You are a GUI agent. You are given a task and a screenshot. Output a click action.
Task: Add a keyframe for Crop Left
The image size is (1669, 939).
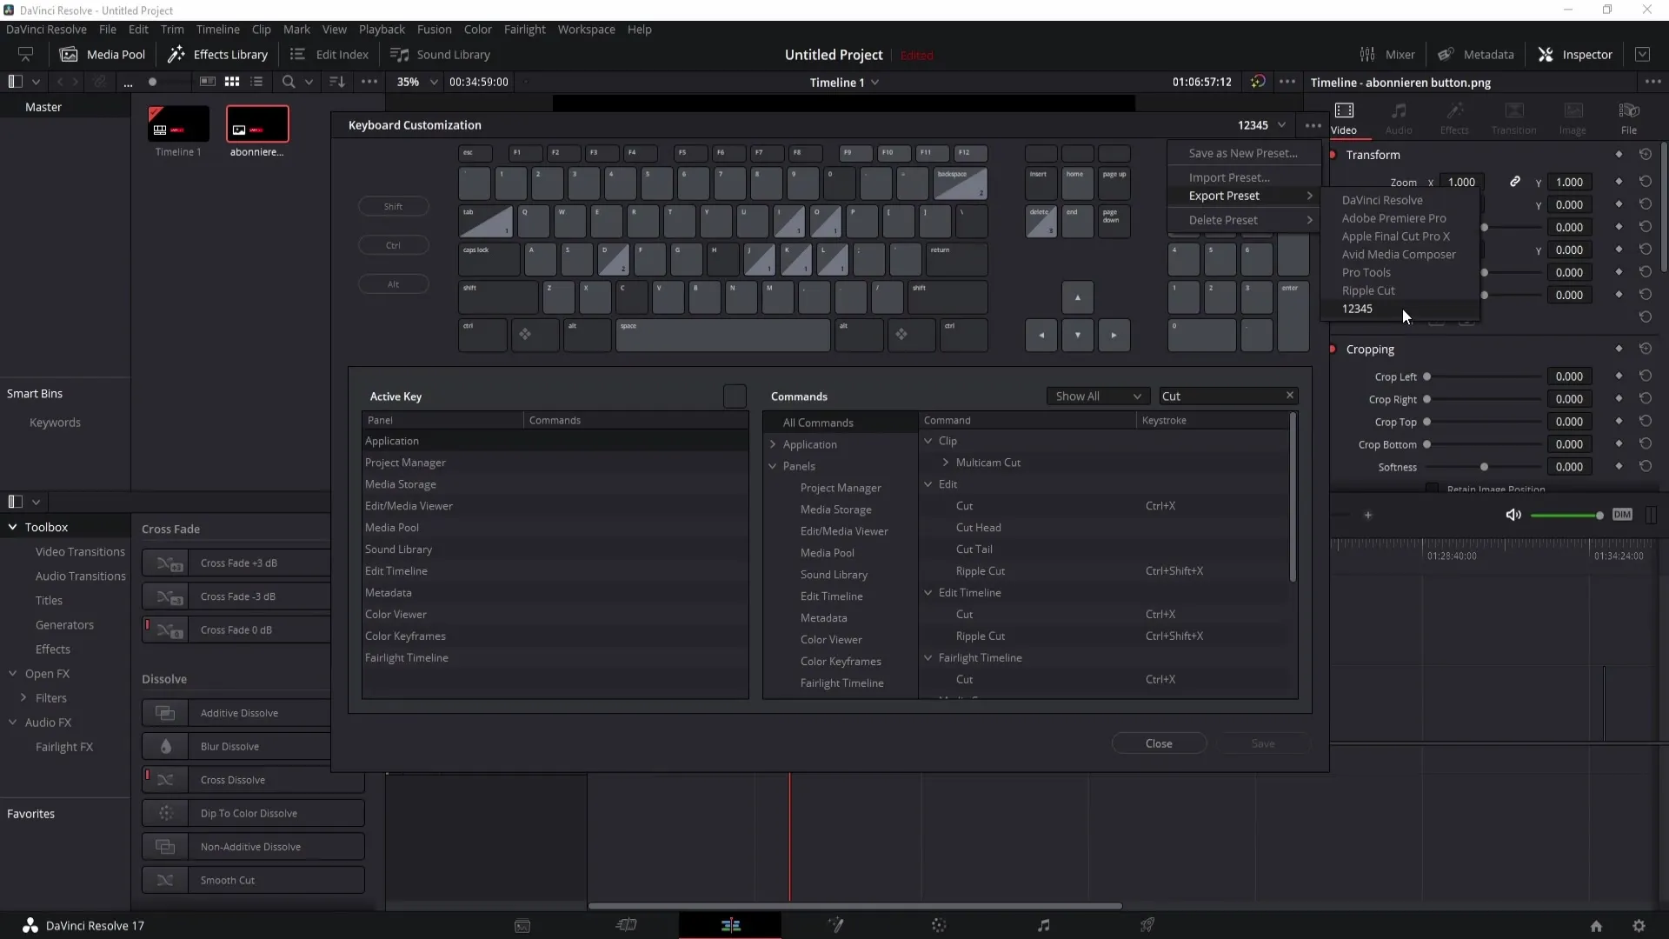(x=1619, y=376)
